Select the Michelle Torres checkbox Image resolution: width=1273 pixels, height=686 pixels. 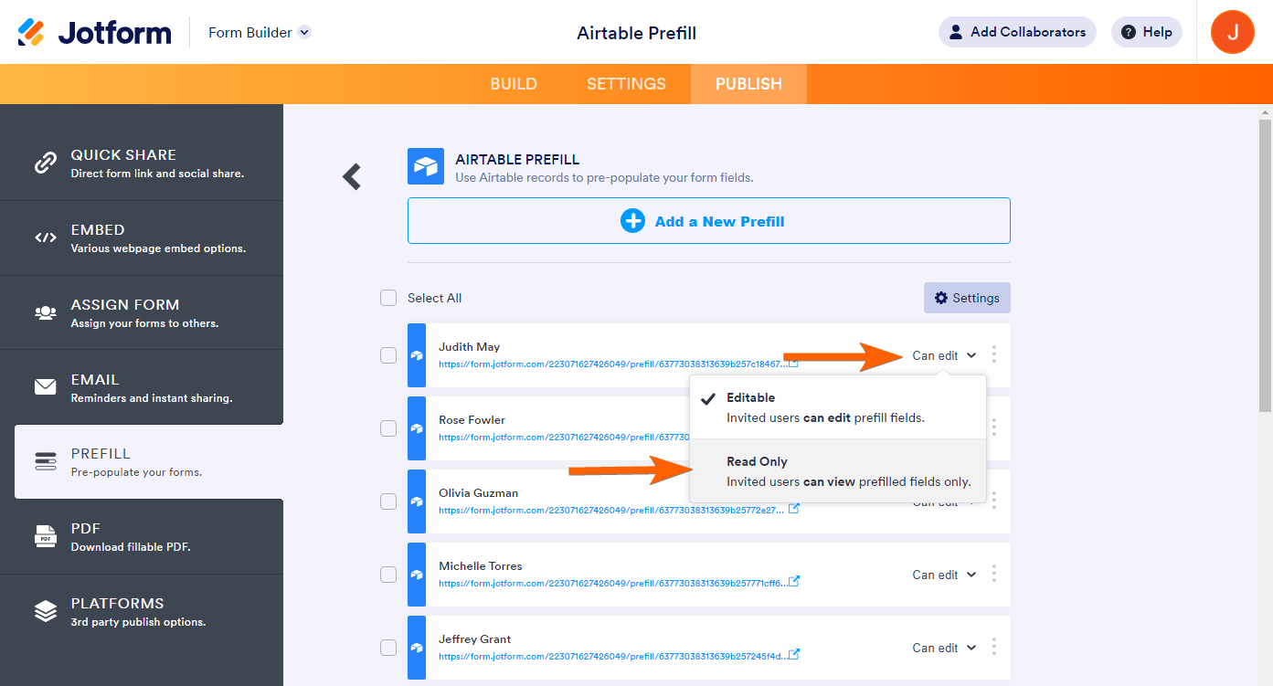[x=388, y=575]
